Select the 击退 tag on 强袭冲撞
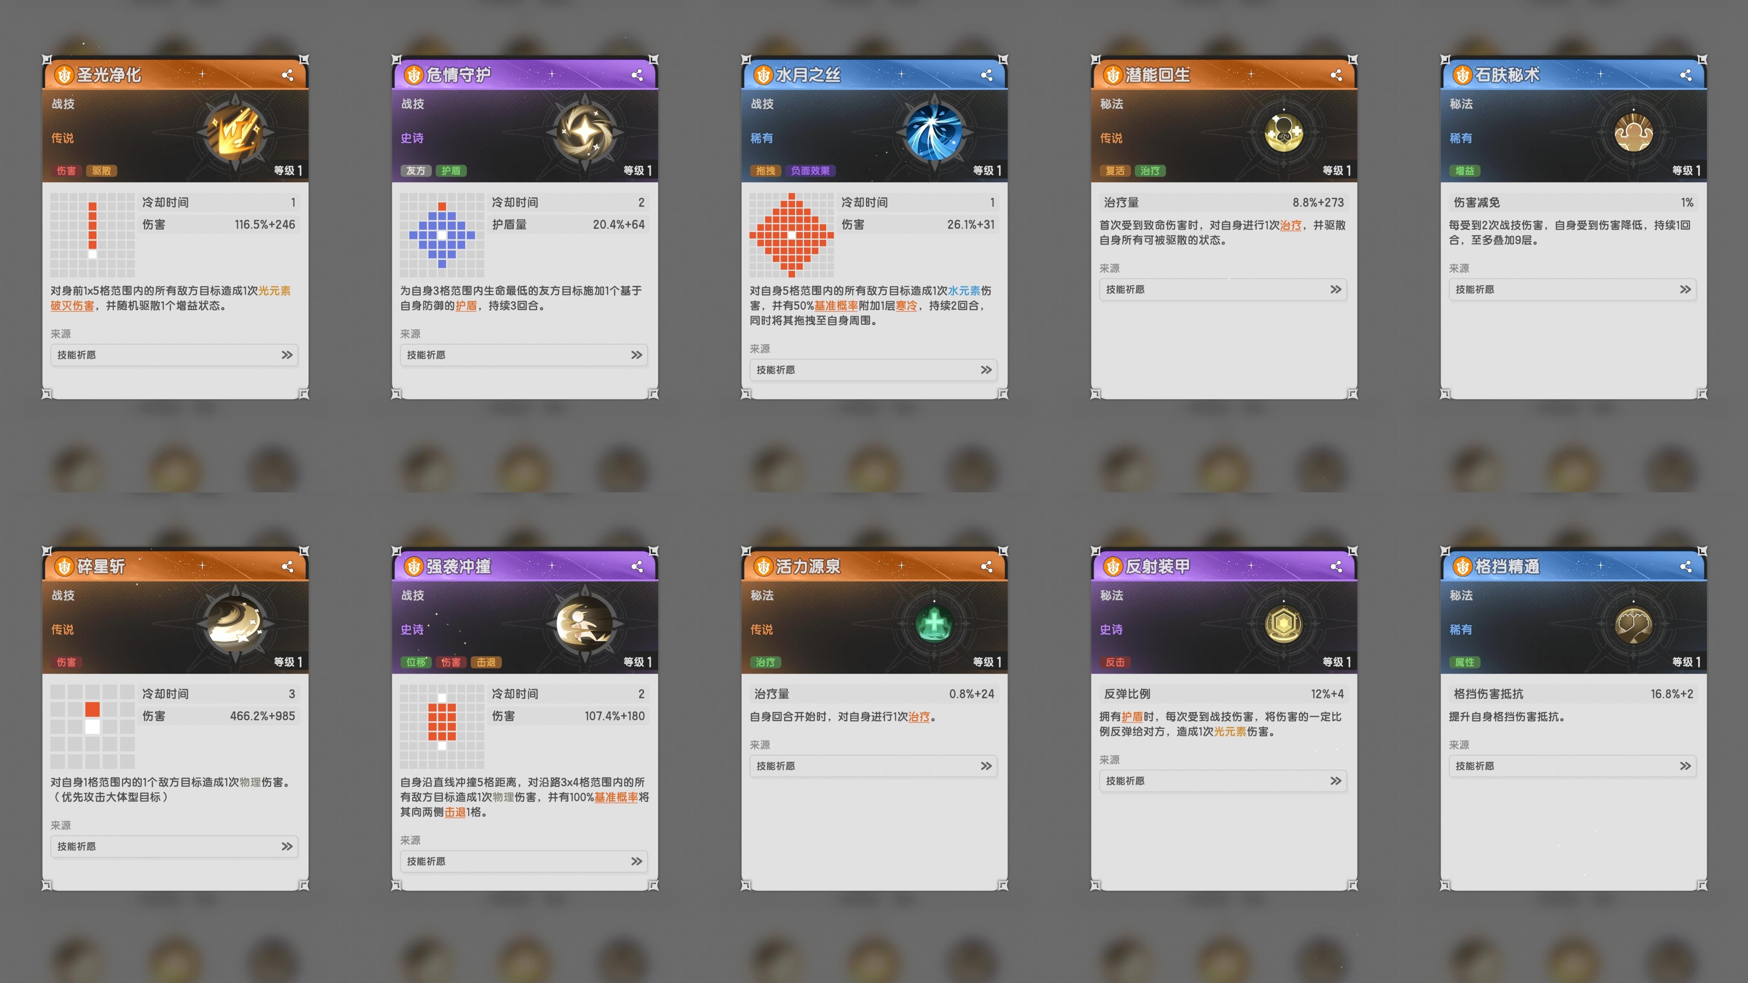The height and width of the screenshot is (983, 1748). click(486, 662)
